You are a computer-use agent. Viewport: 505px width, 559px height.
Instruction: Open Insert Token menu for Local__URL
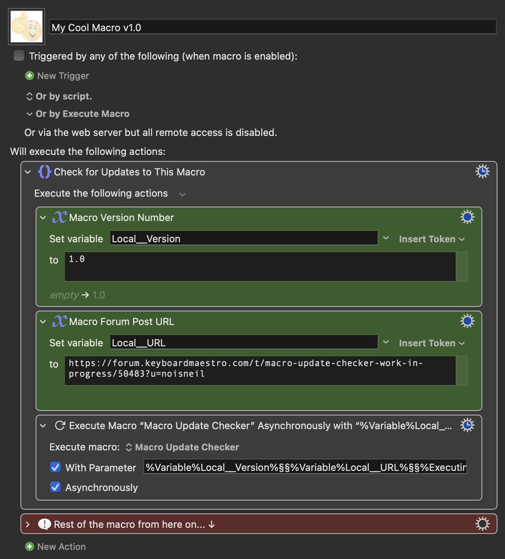click(431, 343)
